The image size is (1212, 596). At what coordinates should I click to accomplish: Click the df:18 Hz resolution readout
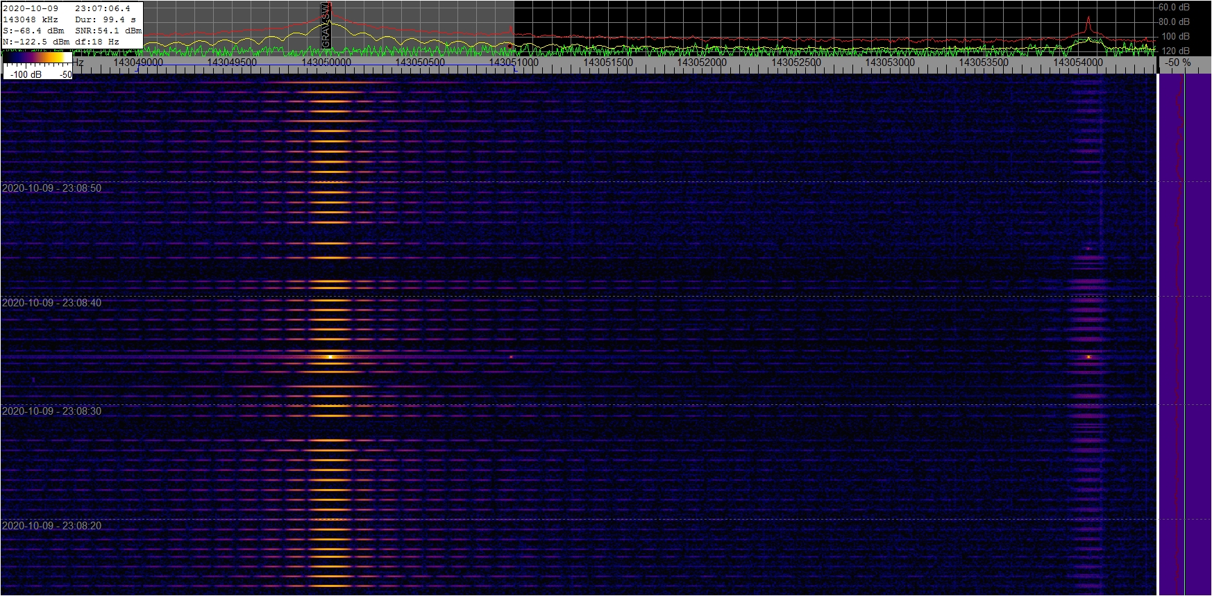(97, 42)
